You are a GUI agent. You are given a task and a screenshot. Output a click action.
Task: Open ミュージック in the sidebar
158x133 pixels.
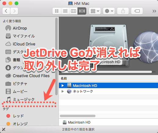coord(20,99)
